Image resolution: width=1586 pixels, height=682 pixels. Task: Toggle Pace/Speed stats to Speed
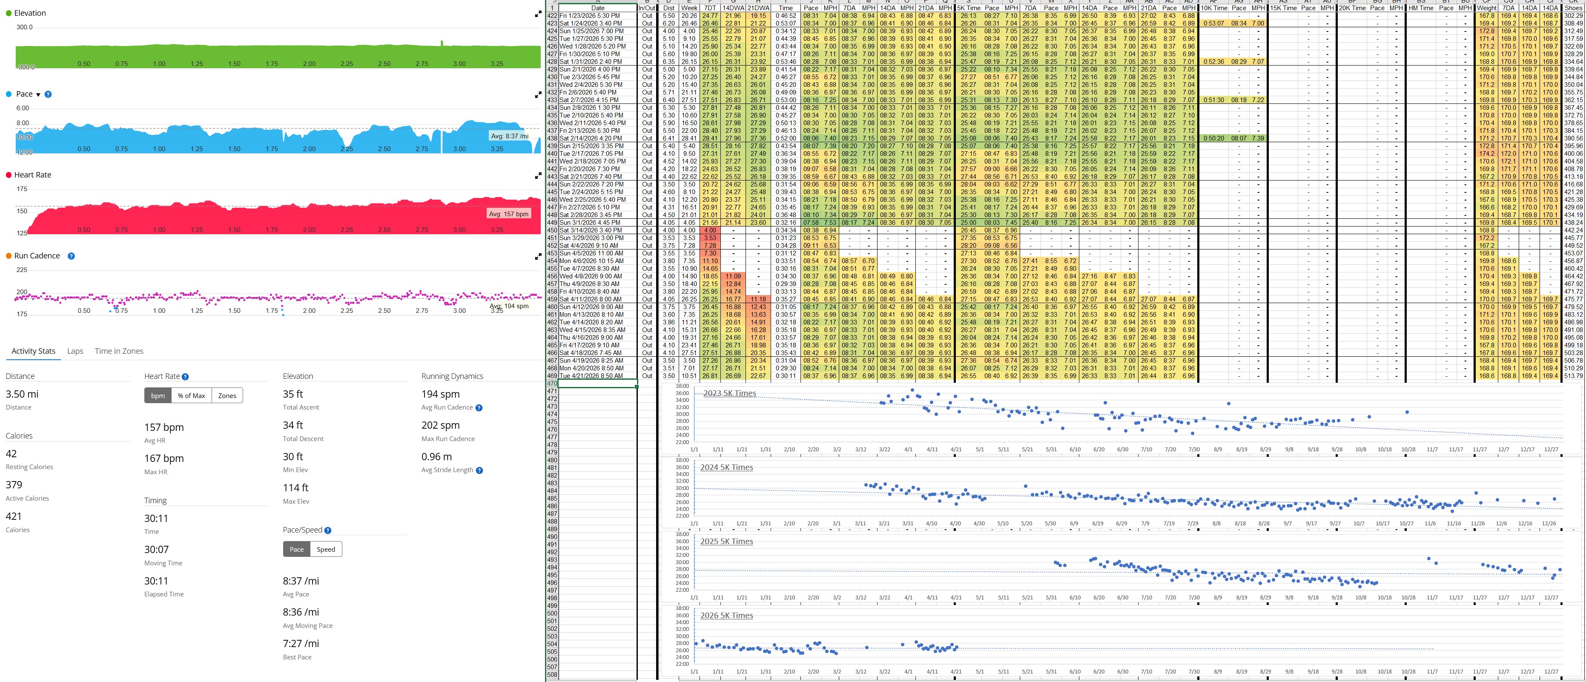pyautogui.click(x=326, y=550)
